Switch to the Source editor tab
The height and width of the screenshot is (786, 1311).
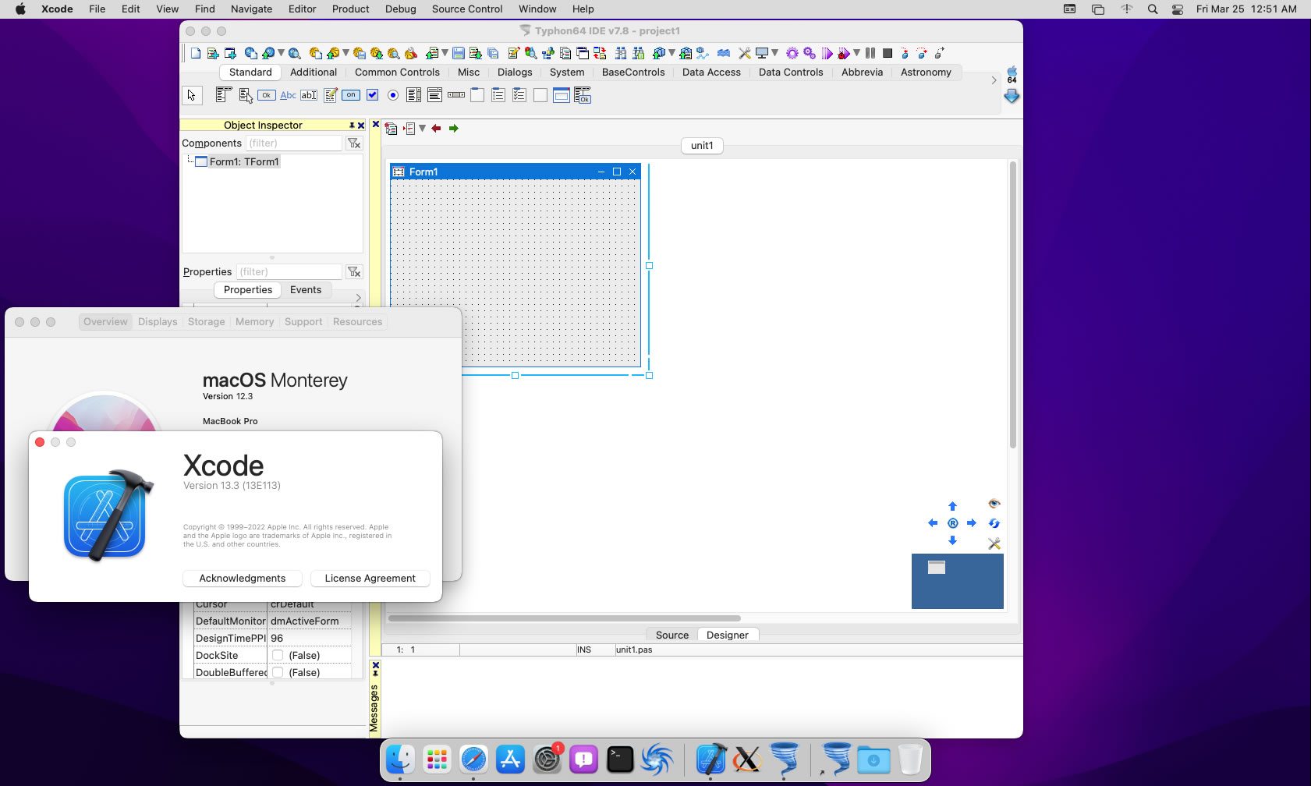coord(671,636)
